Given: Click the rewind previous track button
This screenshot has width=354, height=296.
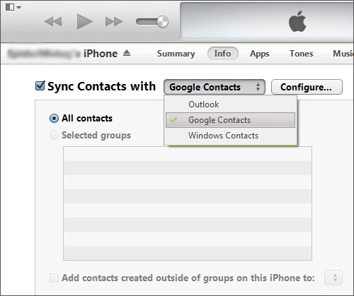Looking at the screenshot, I should [x=53, y=22].
